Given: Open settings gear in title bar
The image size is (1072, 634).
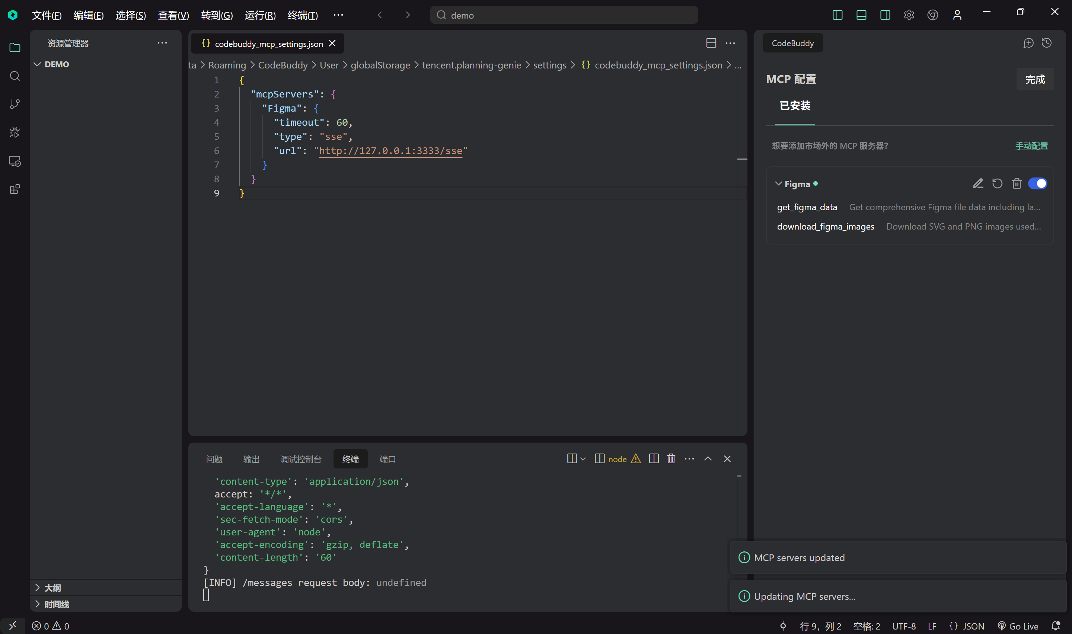Looking at the screenshot, I should click(x=909, y=15).
